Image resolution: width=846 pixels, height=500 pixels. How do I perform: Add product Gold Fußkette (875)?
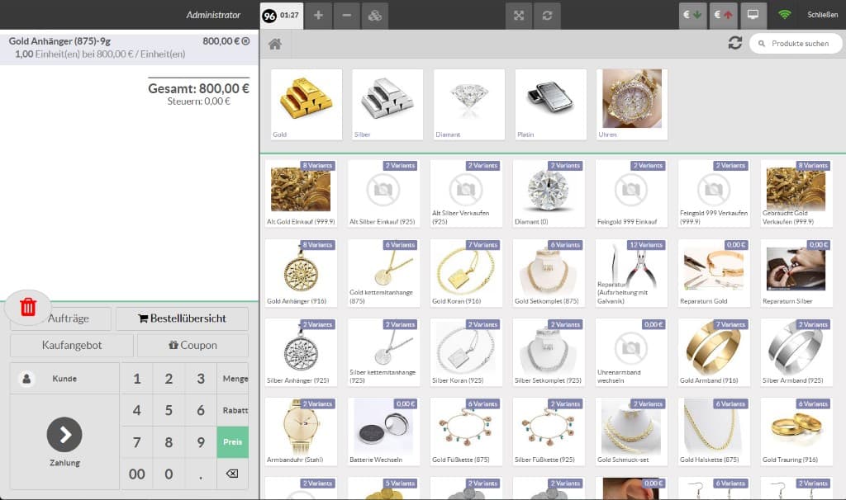[466, 432]
